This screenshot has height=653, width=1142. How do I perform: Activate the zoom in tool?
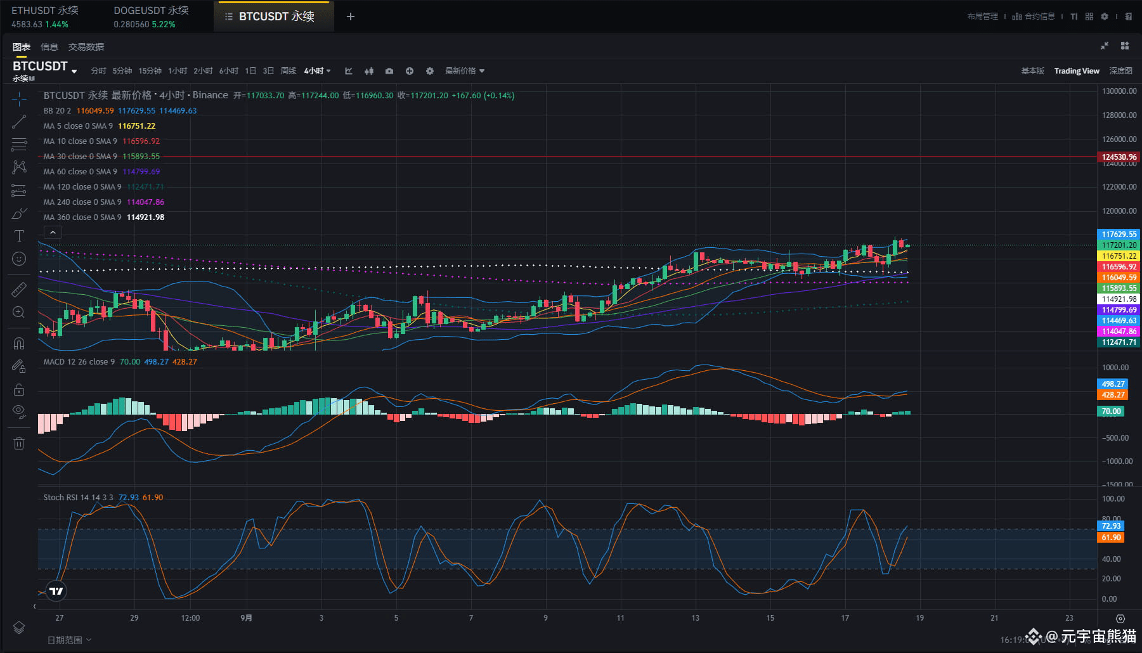point(19,313)
